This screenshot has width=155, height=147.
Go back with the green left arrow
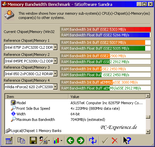(70, 140)
